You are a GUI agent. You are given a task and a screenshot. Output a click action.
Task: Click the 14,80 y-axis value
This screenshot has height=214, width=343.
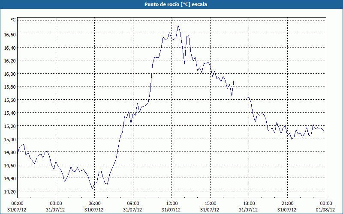pyautogui.click(x=10, y=152)
